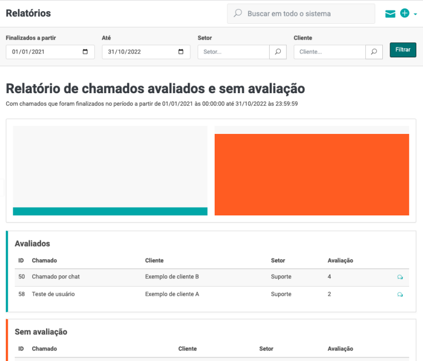Image resolution: width=423 pixels, height=361 pixels.
Task: Click the Setor search magnifier button
Action: click(278, 52)
